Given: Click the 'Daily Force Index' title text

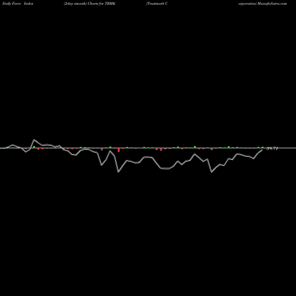Looking at the screenshot, I should 18,4.
